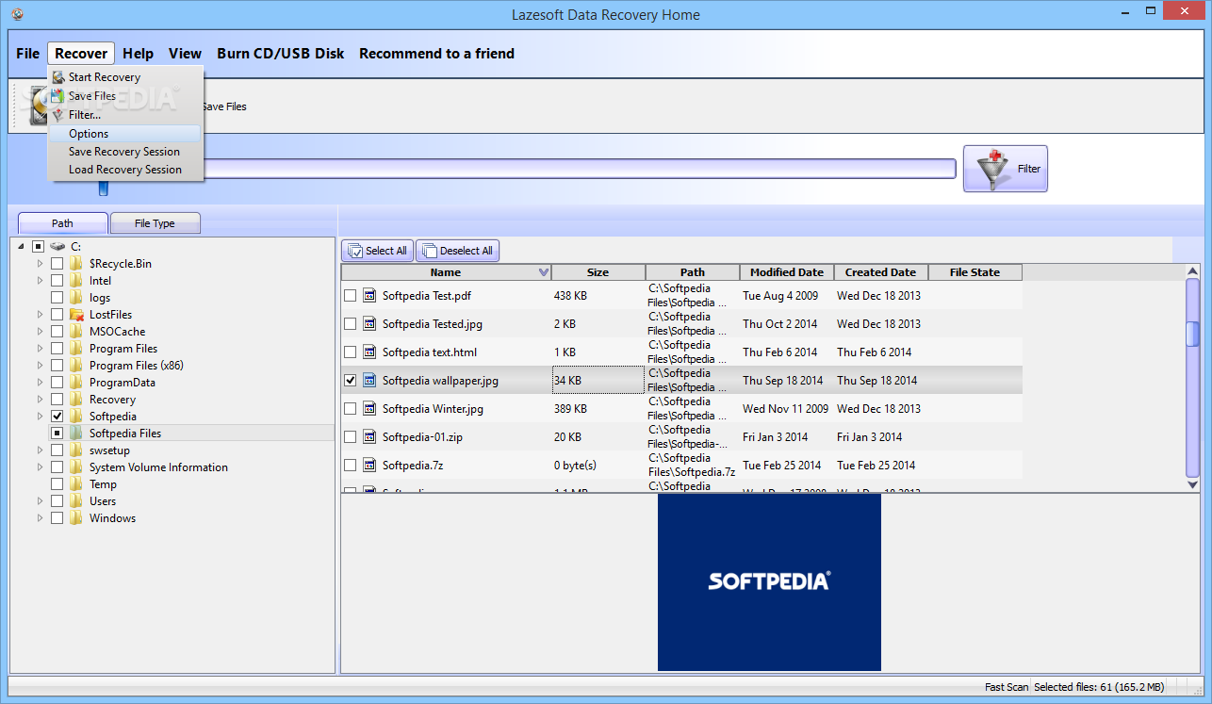
Task: Click the Select All button
Action: pos(377,251)
